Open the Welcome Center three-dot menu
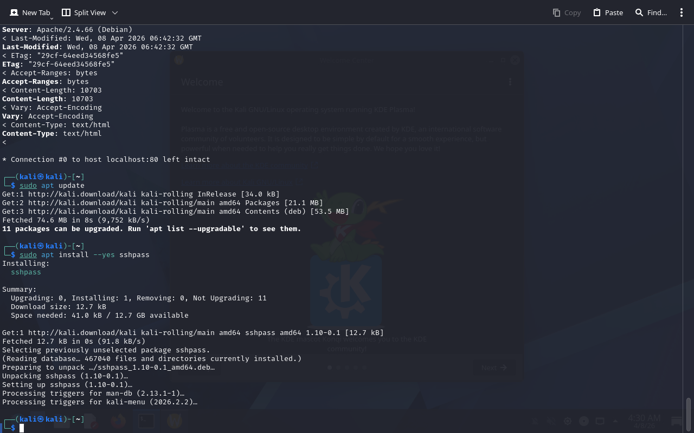Image resolution: width=694 pixels, height=433 pixels. (510, 82)
